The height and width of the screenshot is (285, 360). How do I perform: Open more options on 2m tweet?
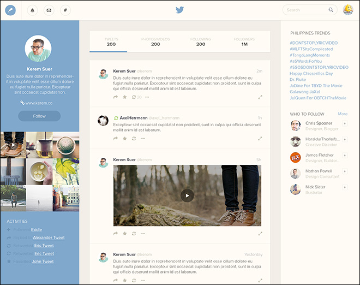point(147,97)
